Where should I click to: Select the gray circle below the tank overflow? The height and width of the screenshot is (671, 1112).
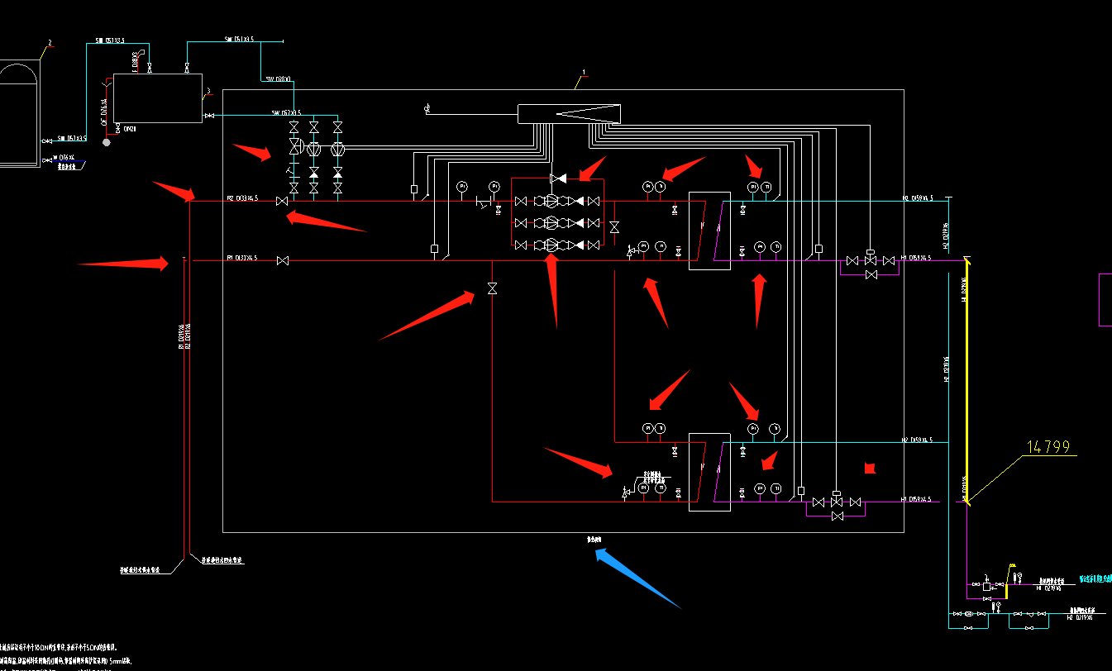tap(106, 142)
